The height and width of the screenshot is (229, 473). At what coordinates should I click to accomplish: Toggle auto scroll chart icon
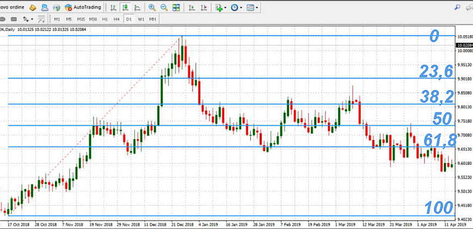pyautogui.click(x=191, y=8)
